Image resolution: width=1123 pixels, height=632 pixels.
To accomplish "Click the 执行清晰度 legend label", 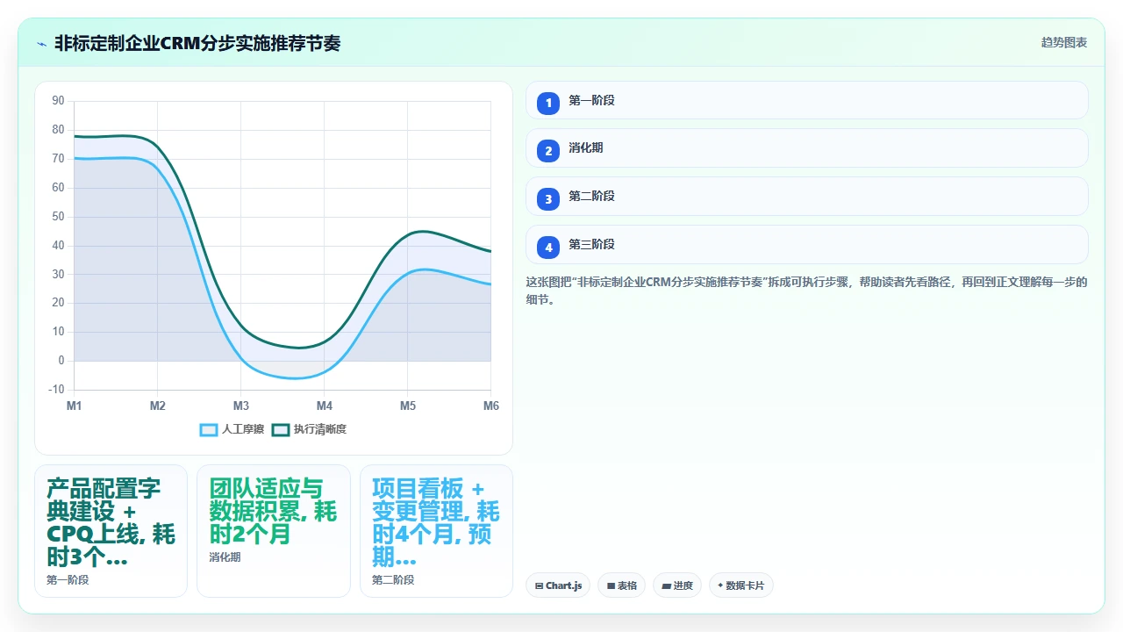I will 320,429.
